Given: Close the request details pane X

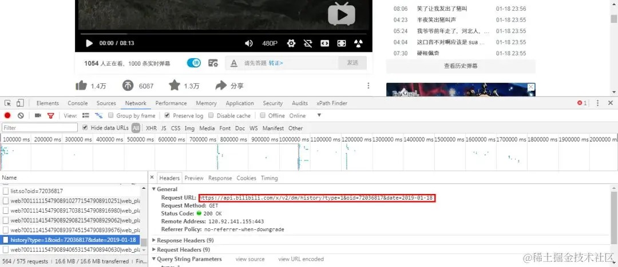Looking at the screenshot, I should (x=153, y=178).
